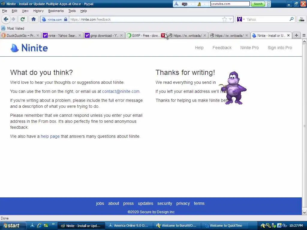Click the list all tabs grid icon
The image size is (307, 230).
pos(304,35)
